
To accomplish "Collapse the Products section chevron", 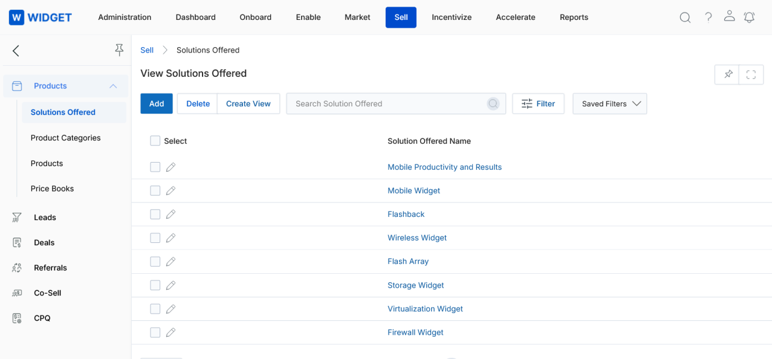I will [x=113, y=86].
